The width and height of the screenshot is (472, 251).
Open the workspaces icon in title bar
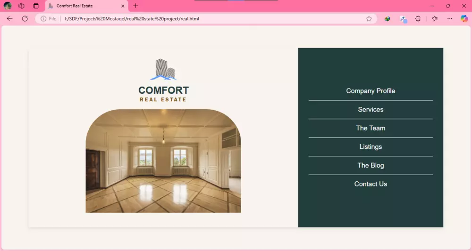(21, 6)
